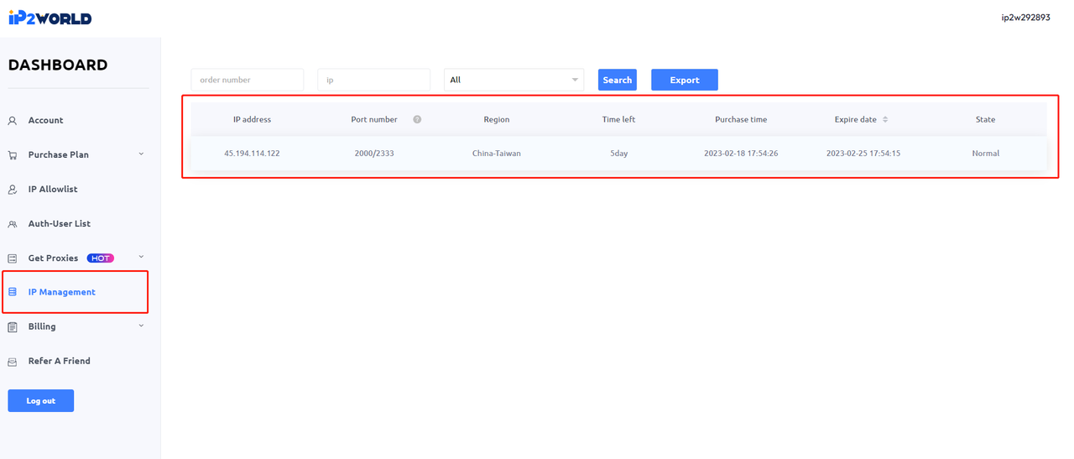Click port value 2000/2333
This screenshot has height=459, width=1074.
coord(374,154)
